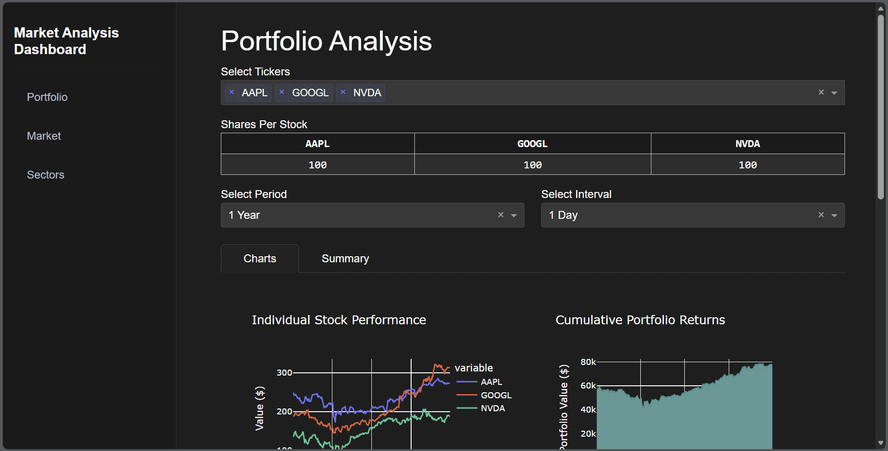Screen dimensions: 888x451
Task: Click the scroll-up arrow on the scrollbar
Action: point(881,8)
